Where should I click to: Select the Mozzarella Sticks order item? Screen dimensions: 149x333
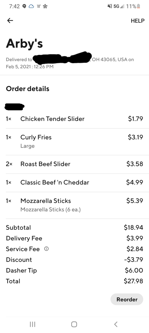tap(74, 205)
